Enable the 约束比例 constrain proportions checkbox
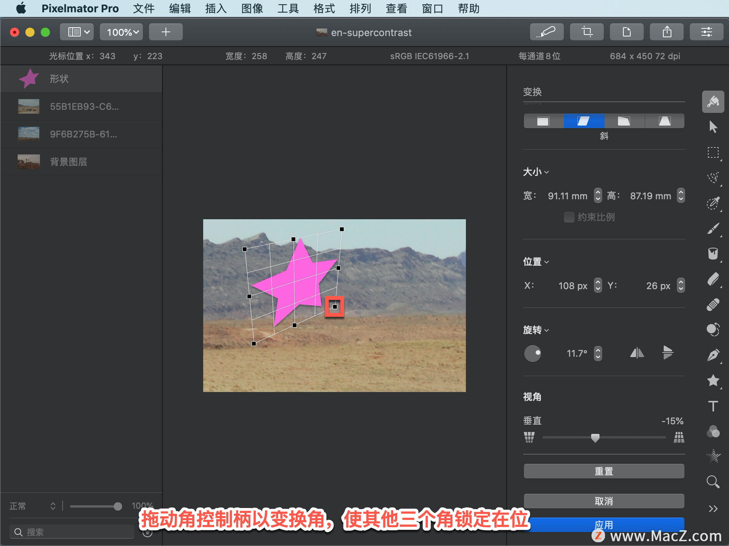This screenshot has width=729, height=546. click(x=569, y=217)
